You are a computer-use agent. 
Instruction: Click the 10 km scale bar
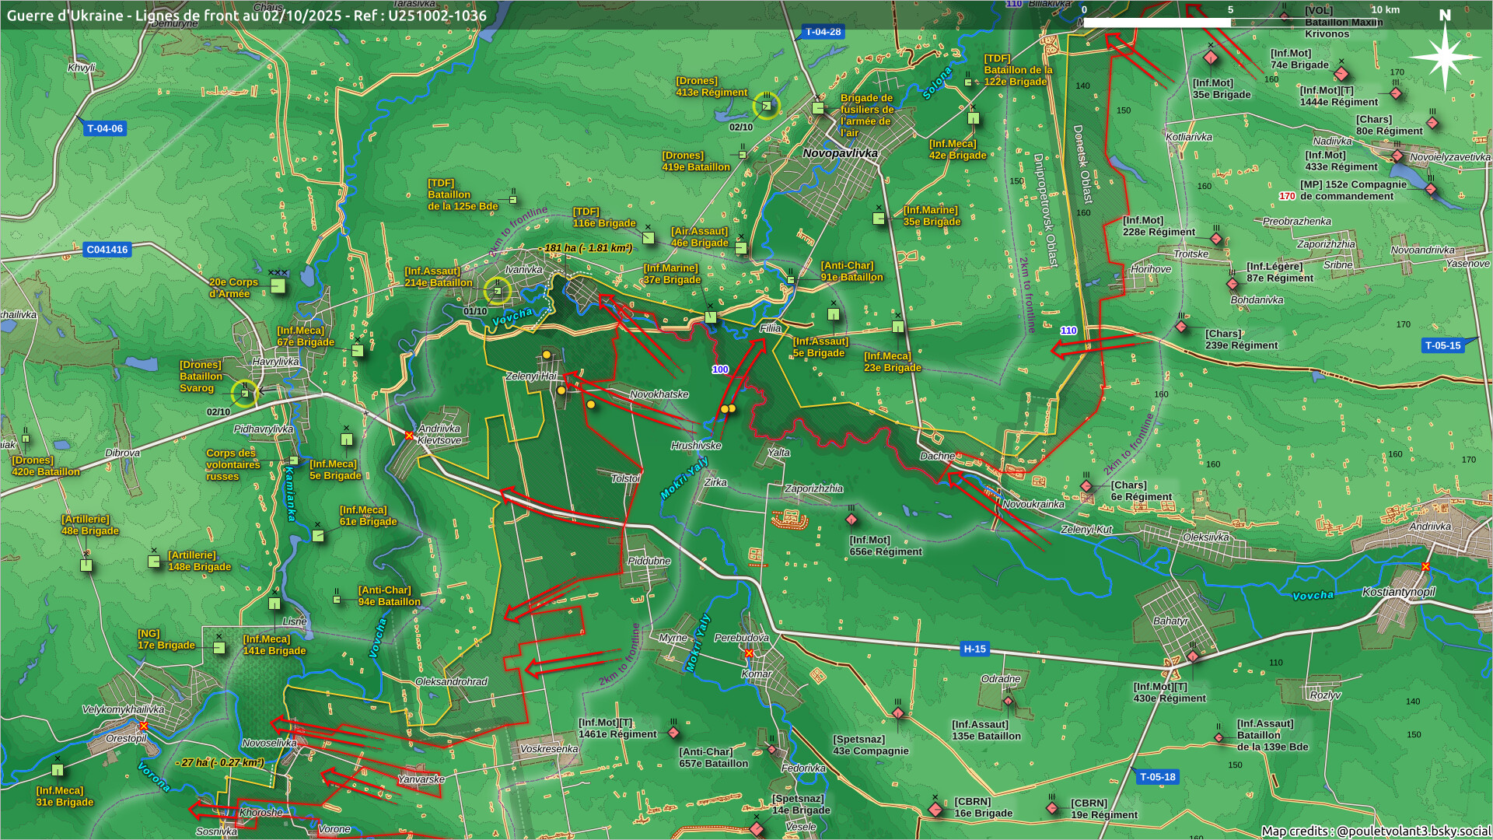pos(1229,23)
